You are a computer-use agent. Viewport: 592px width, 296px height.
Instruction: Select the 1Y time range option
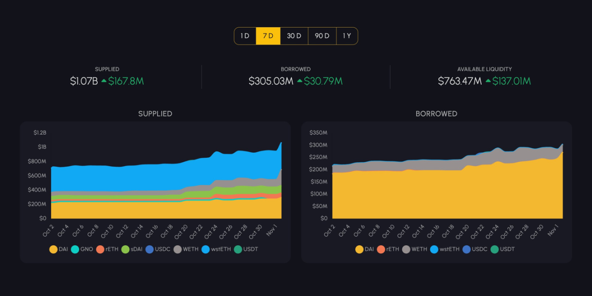(347, 36)
